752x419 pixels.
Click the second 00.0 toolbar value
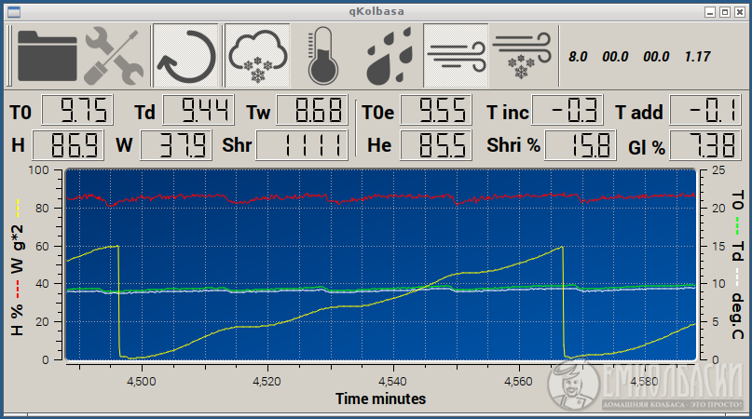pos(656,57)
